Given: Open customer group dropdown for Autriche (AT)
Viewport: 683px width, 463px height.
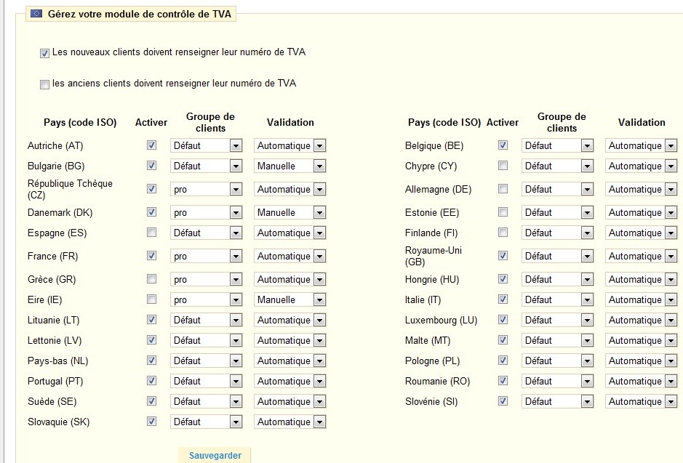Looking at the screenshot, I should [x=206, y=145].
